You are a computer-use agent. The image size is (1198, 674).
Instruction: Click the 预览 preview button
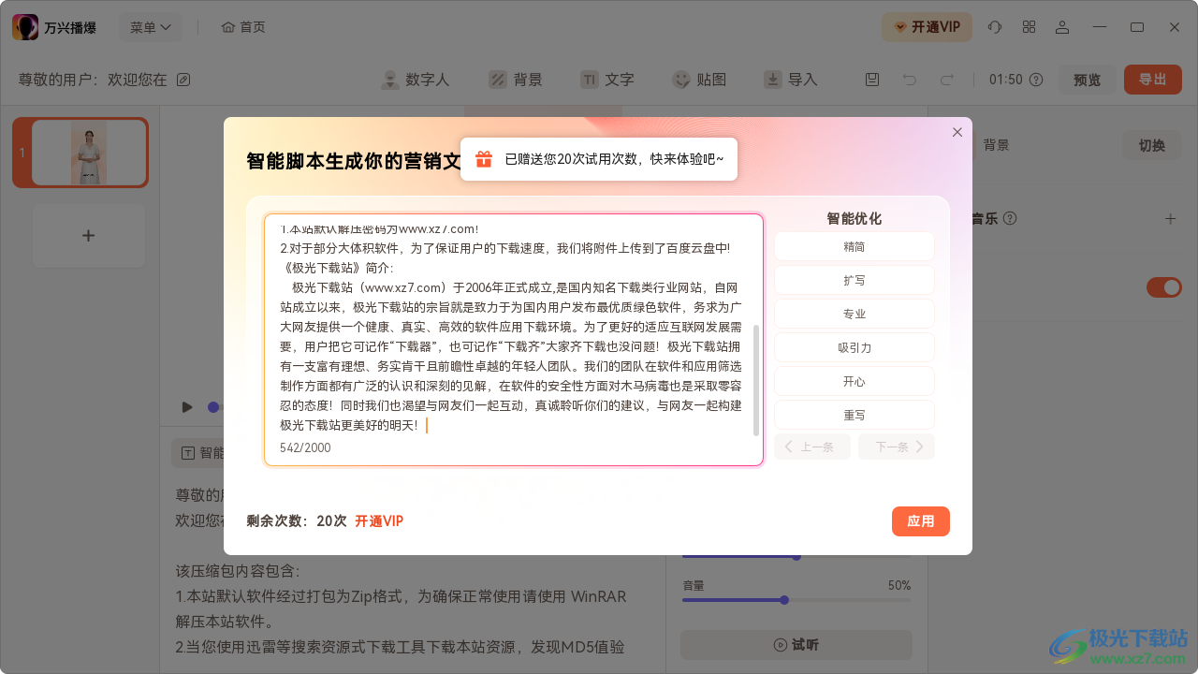[1088, 80]
